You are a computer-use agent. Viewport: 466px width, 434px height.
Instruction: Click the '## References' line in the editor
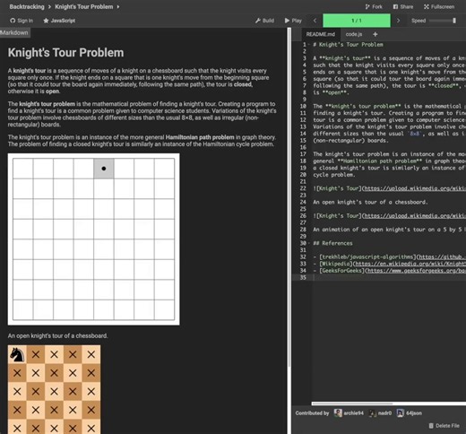[332, 243]
